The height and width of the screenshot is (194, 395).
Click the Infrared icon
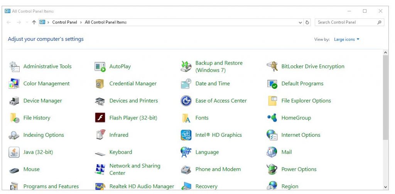(101, 135)
